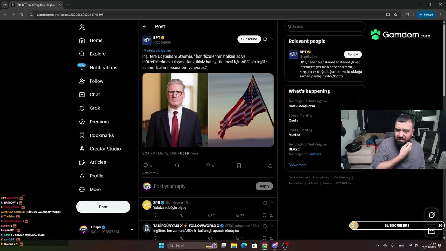The height and width of the screenshot is (251, 446).
Task: Click the Articles icon in sidebar
Action: pyautogui.click(x=82, y=162)
